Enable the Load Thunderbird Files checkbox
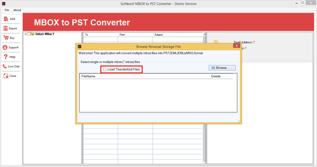The width and height of the screenshot is (317, 167). [105, 69]
